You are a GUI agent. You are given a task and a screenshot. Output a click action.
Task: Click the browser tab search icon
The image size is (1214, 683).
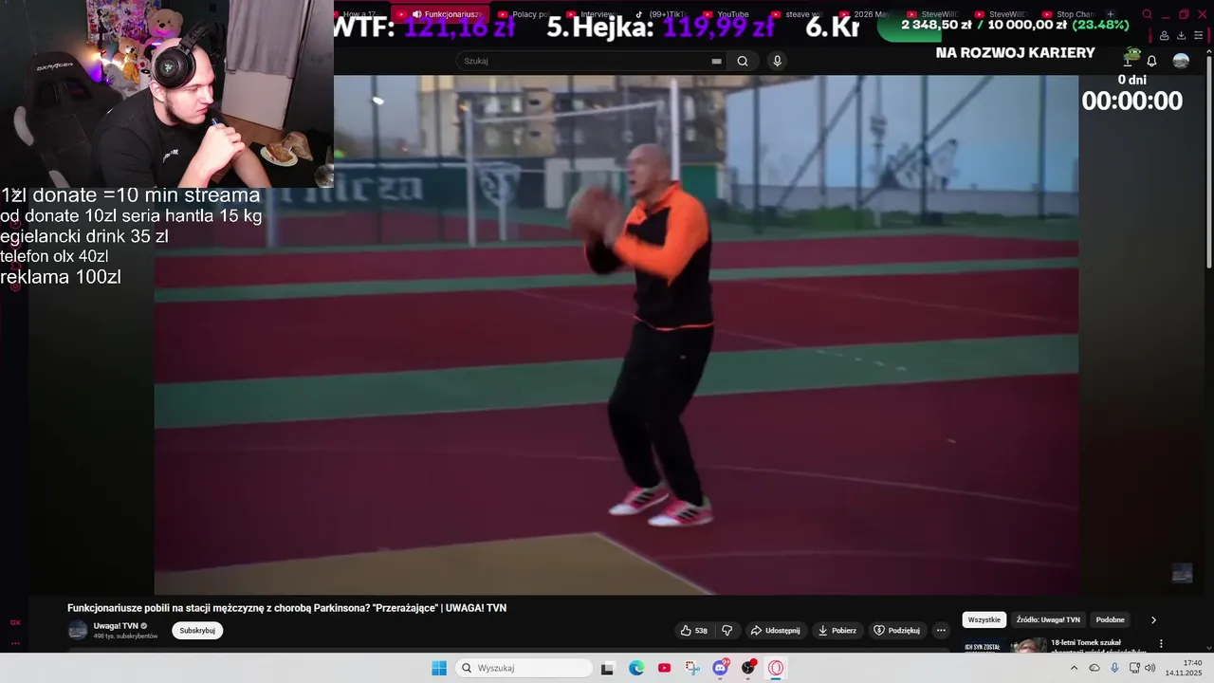tap(1147, 14)
